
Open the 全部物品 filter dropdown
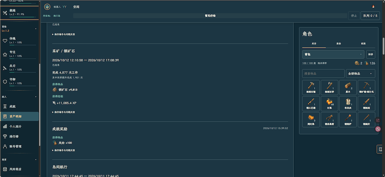click(x=360, y=73)
